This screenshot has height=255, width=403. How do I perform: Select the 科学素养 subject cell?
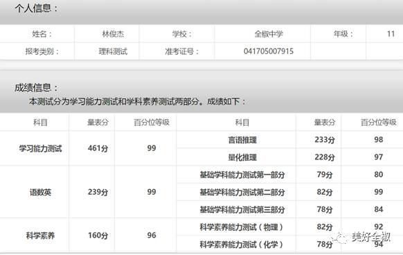(40, 236)
